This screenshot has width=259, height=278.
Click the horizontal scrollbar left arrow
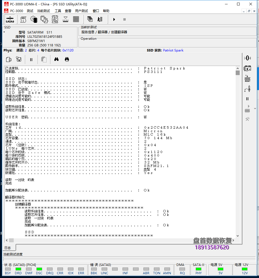[7, 240]
